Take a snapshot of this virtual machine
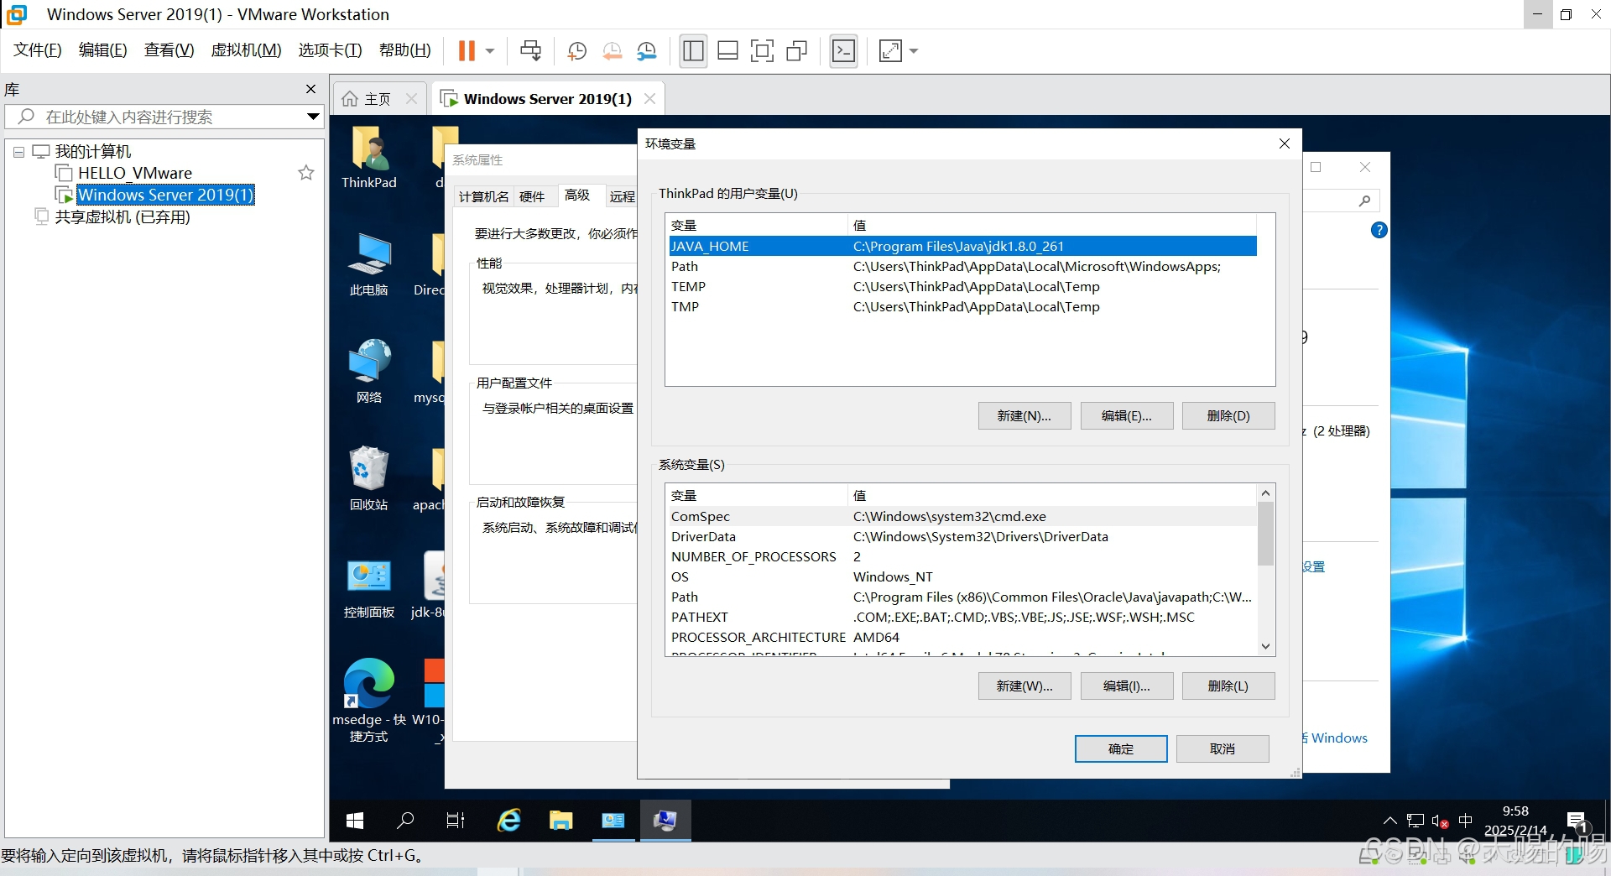Image resolution: width=1611 pixels, height=876 pixels. (576, 51)
